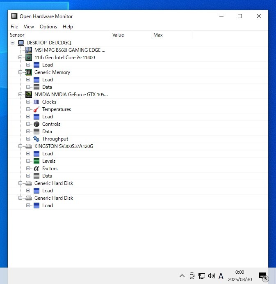Image resolution: width=276 pixels, height=284 pixels.
Task: Click the Max column header
Action: tap(172, 35)
